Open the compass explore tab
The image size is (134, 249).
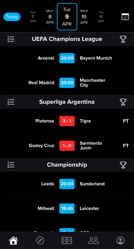(x=40, y=241)
